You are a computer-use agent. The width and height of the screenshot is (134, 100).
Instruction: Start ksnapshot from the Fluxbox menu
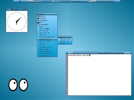point(47,24)
